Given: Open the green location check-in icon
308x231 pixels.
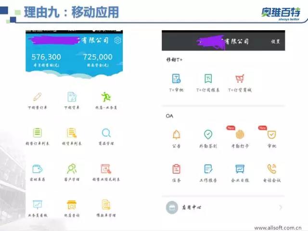Looking at the screenshot, I should coord(208,135).
